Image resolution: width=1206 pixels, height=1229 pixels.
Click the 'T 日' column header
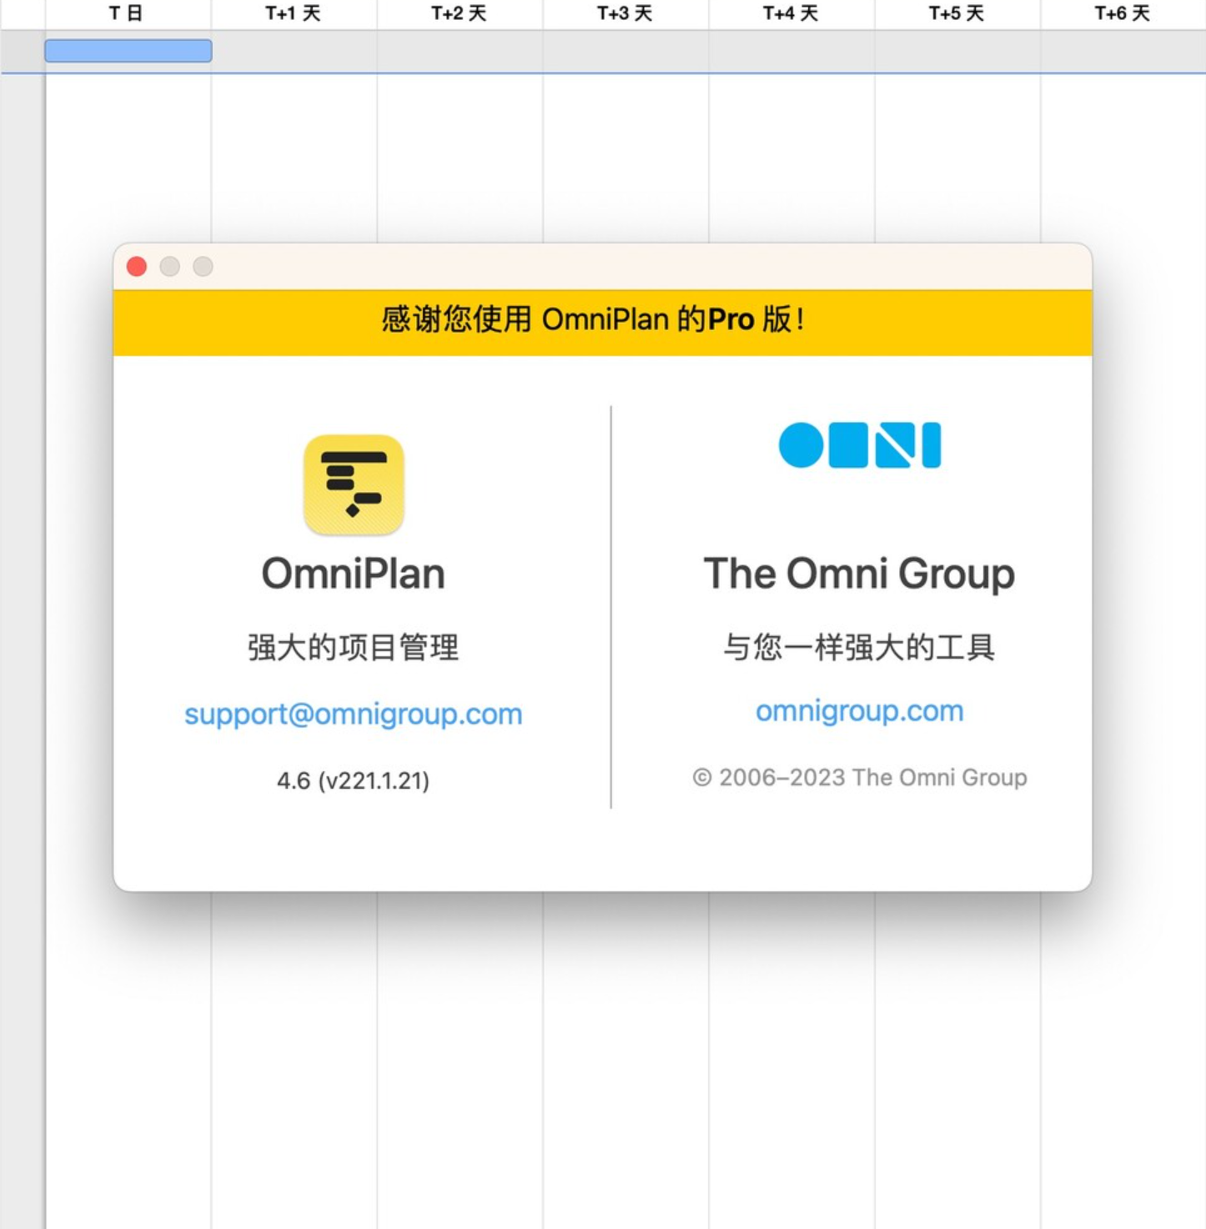click(x=126, y=13)
